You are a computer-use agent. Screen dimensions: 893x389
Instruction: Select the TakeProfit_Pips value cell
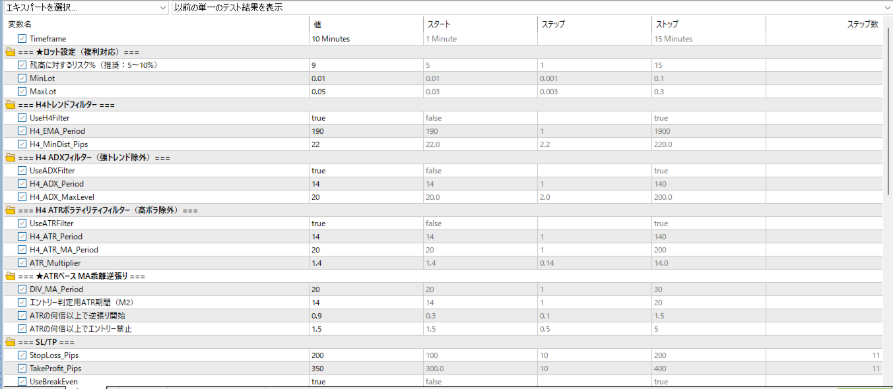(365, 369)
